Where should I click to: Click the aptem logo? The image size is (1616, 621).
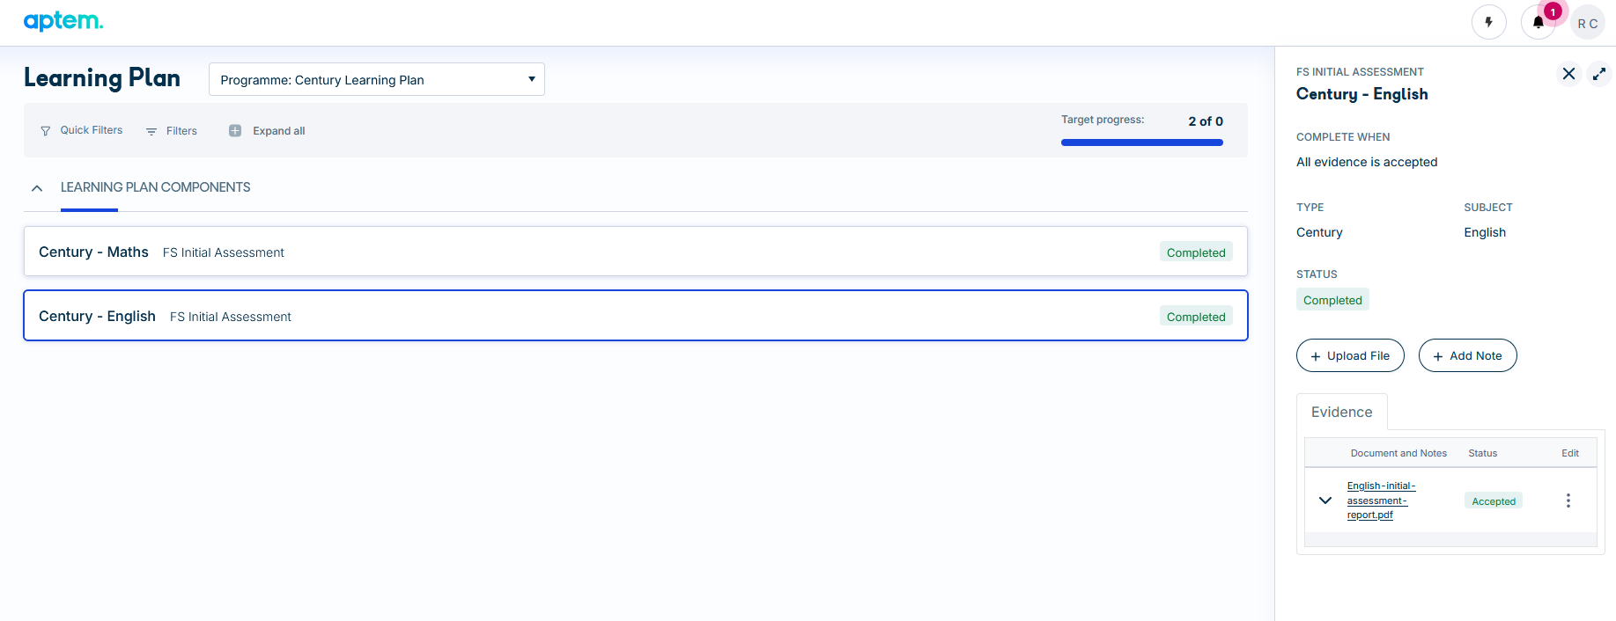click(x=63, y=21)
